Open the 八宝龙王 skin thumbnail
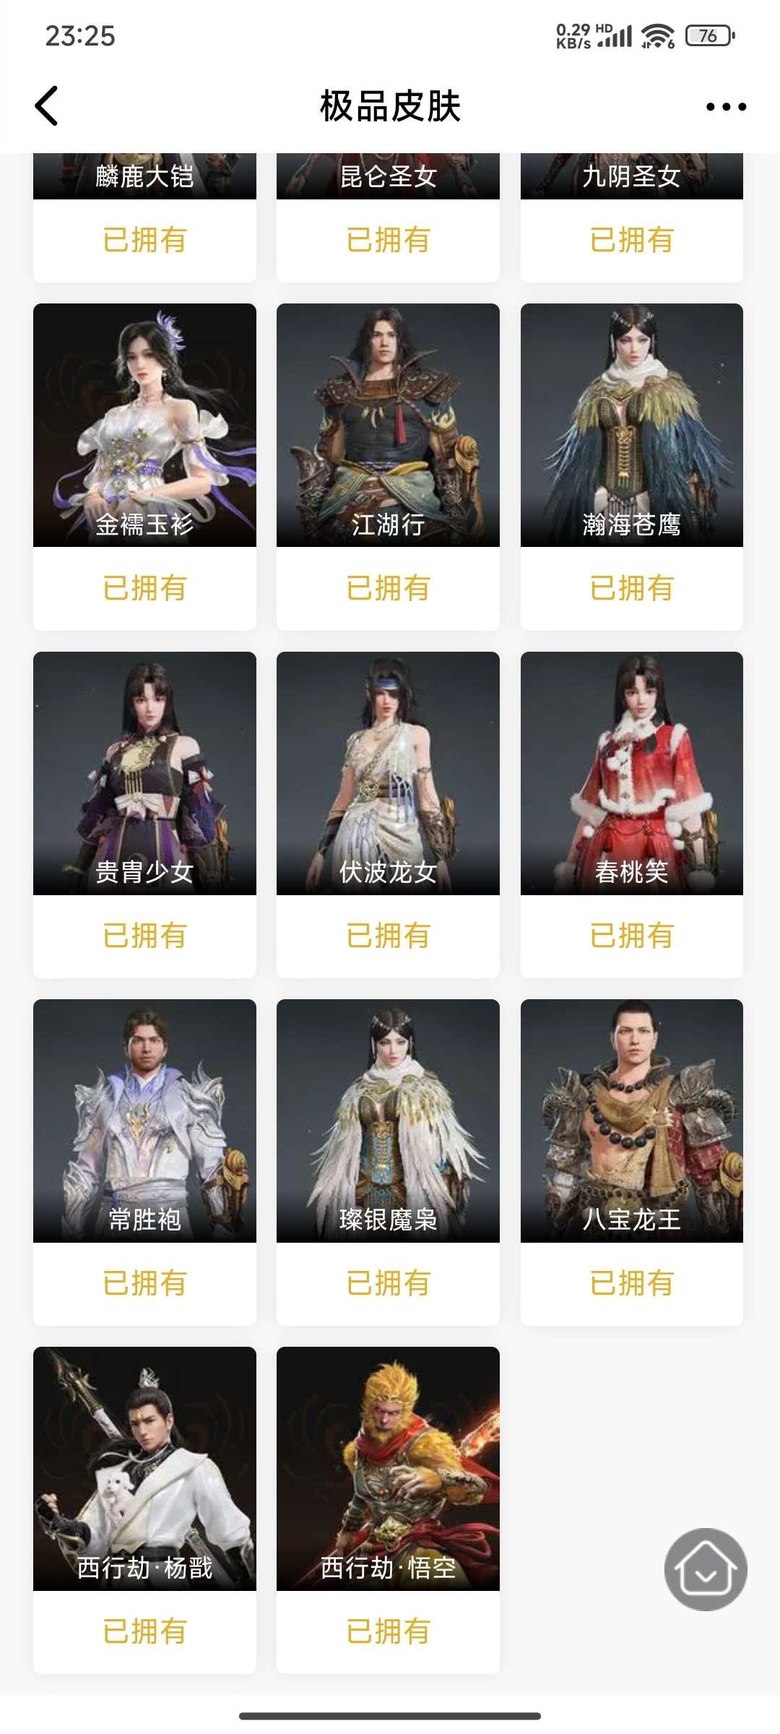This screenshot has height=1734, width=780. (x=632, y=1121)
